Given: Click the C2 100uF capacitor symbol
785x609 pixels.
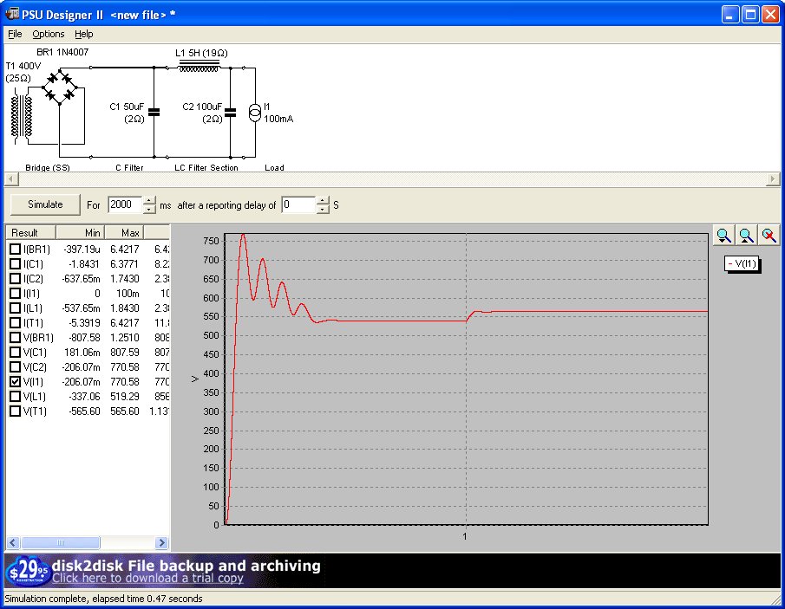Looking at the screenshot, I should tap(230, 112).
